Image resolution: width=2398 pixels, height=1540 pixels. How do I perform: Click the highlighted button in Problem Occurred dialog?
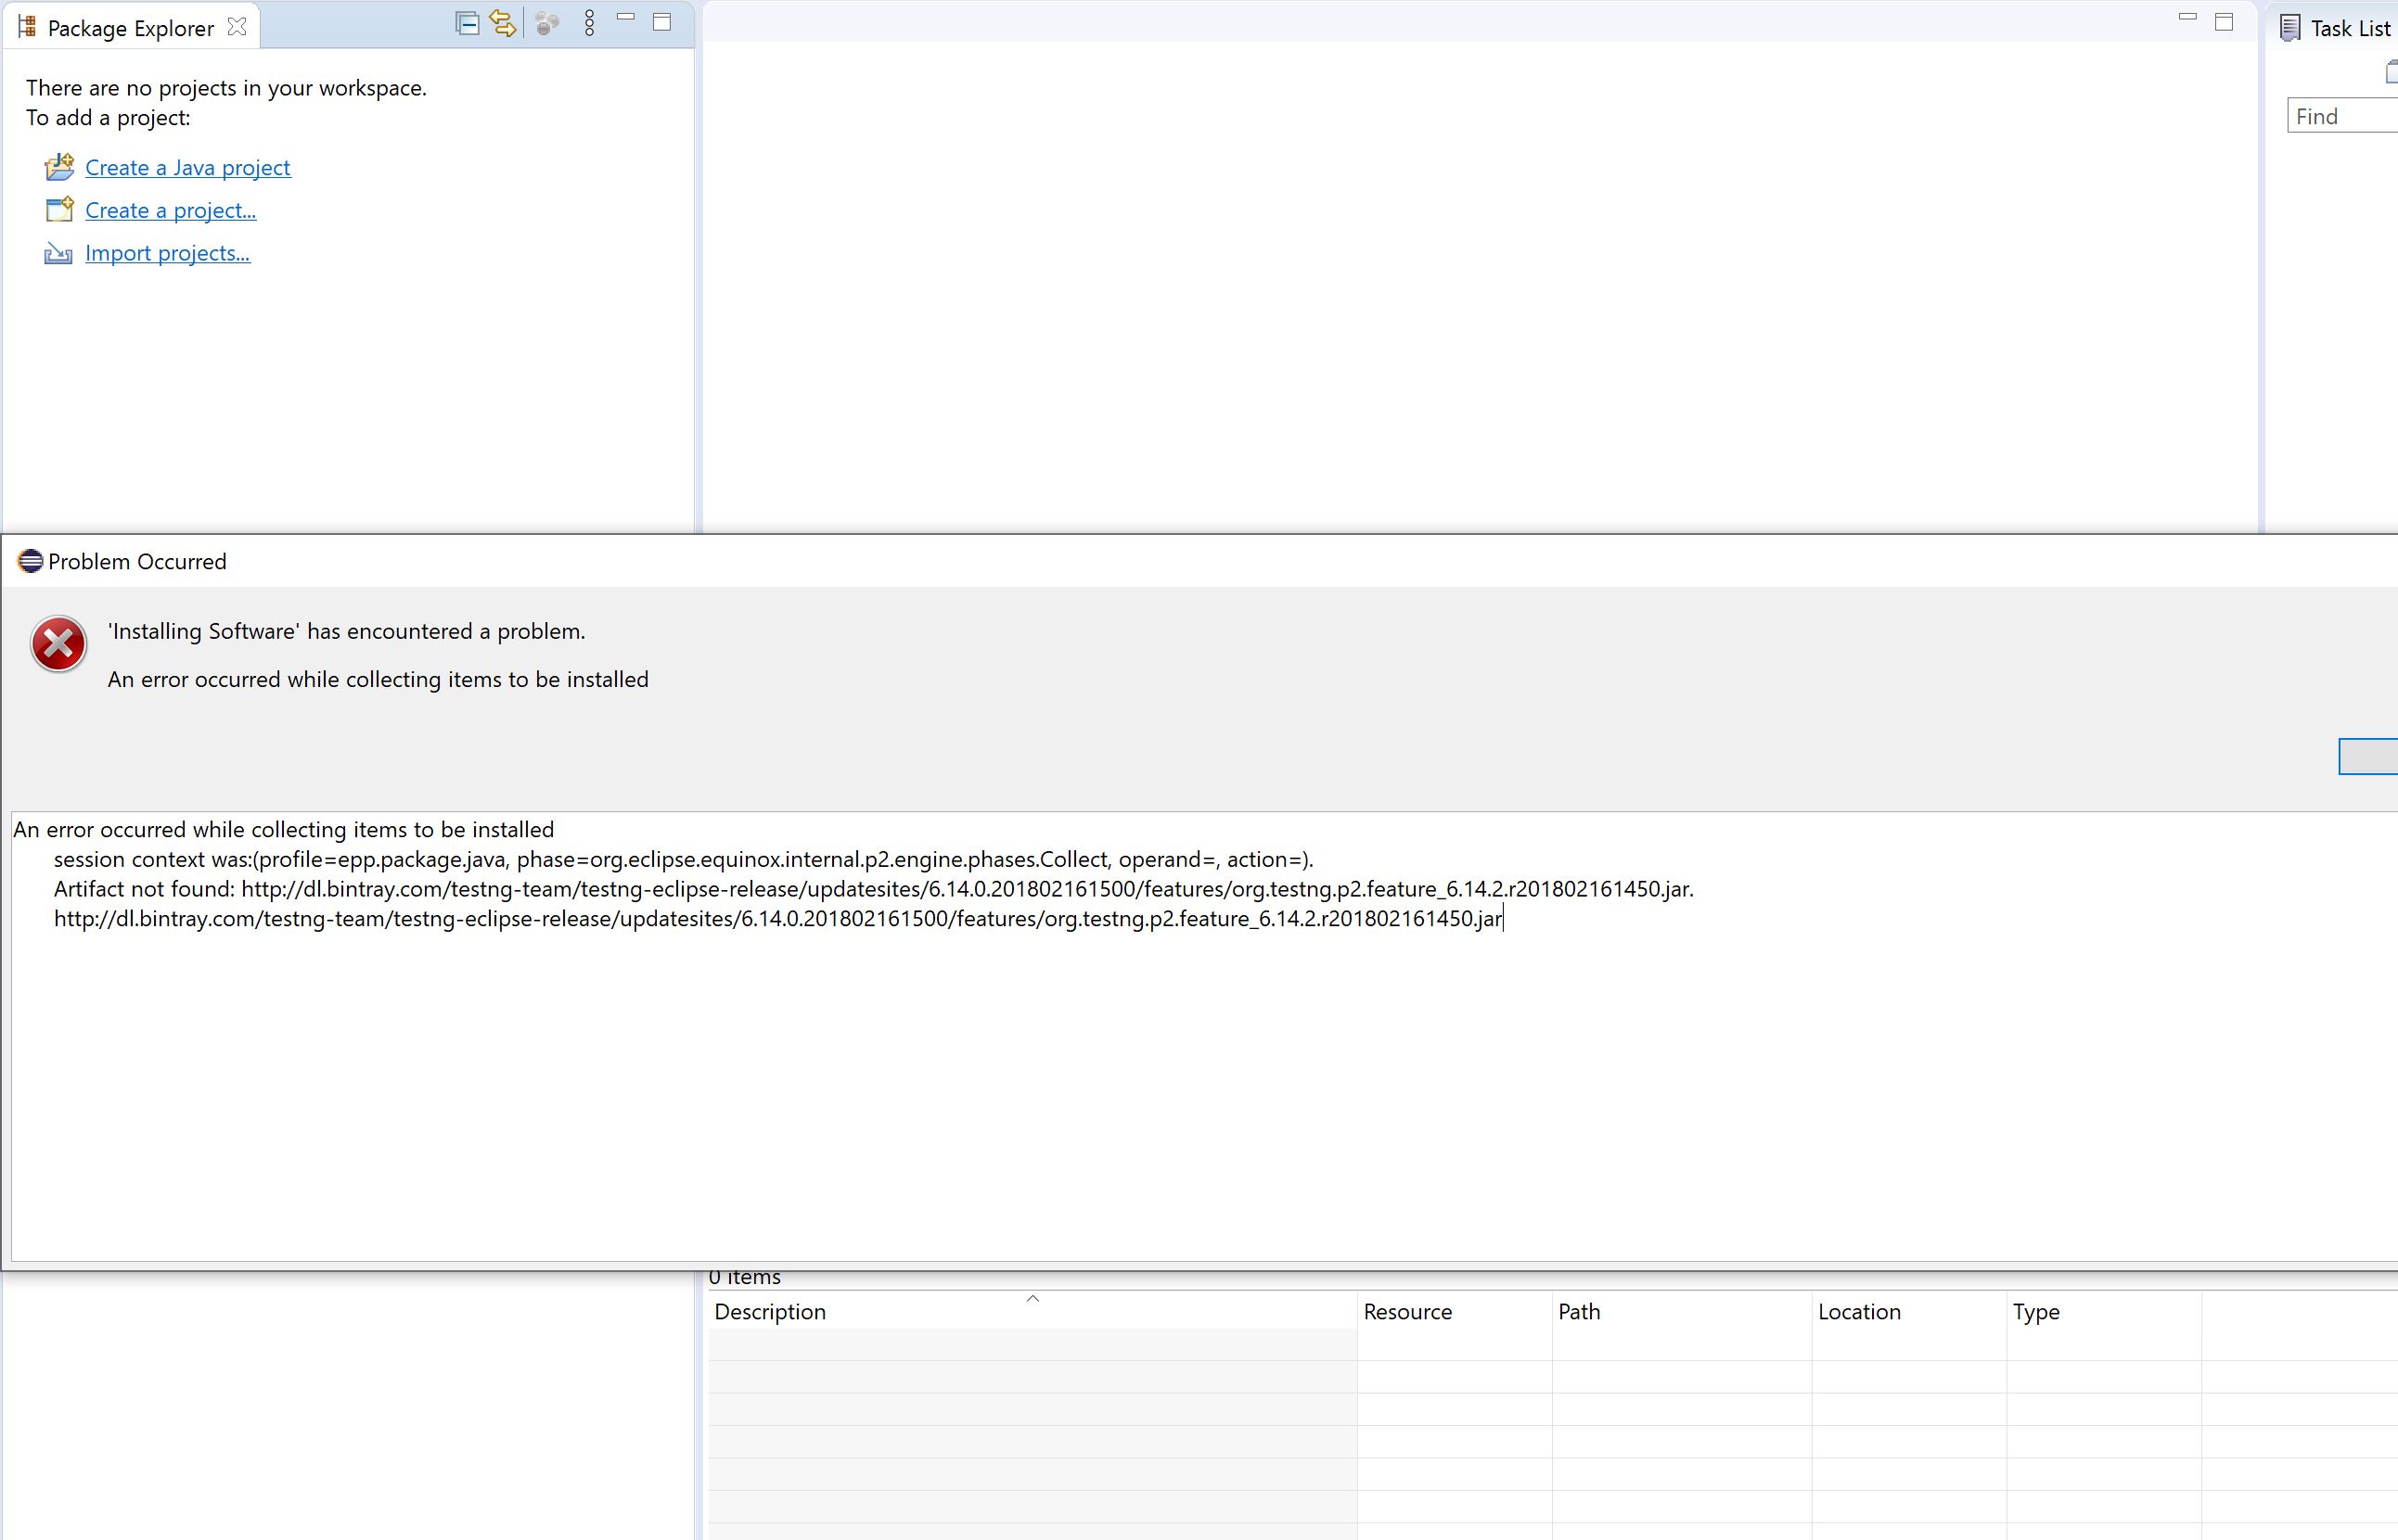pos(2368,756)
